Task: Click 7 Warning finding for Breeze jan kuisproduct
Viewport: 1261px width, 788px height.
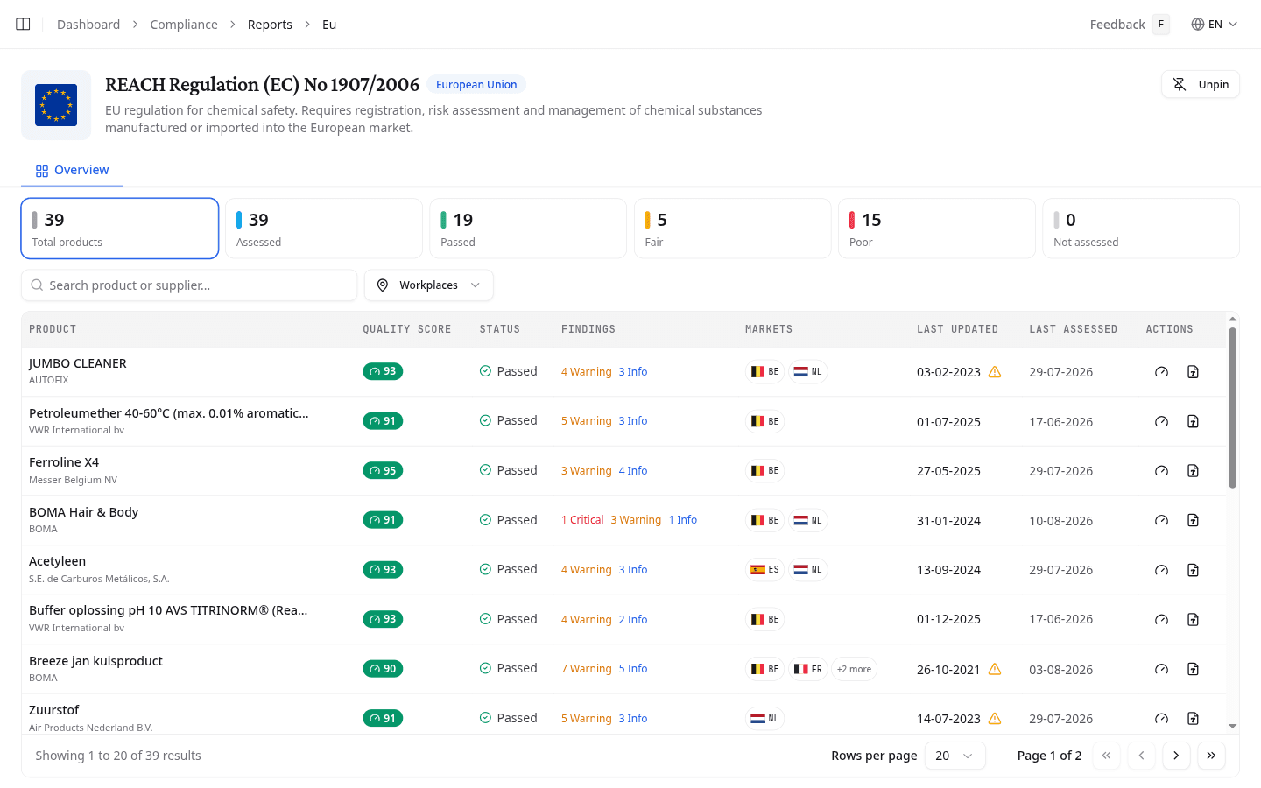Action: pos(587,669)
